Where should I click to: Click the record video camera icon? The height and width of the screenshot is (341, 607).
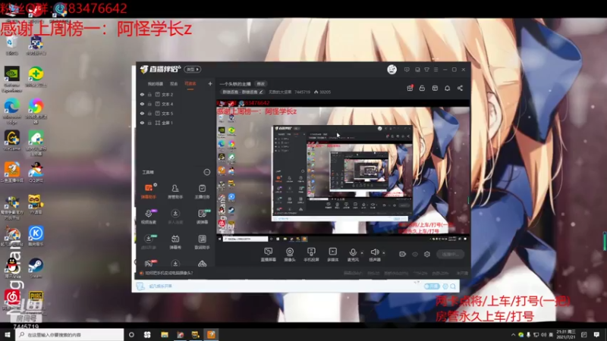click(403, 254)
